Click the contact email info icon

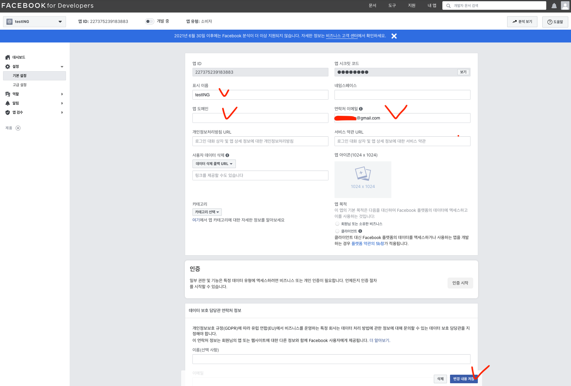pyautogui.click(x=361, y=109)
